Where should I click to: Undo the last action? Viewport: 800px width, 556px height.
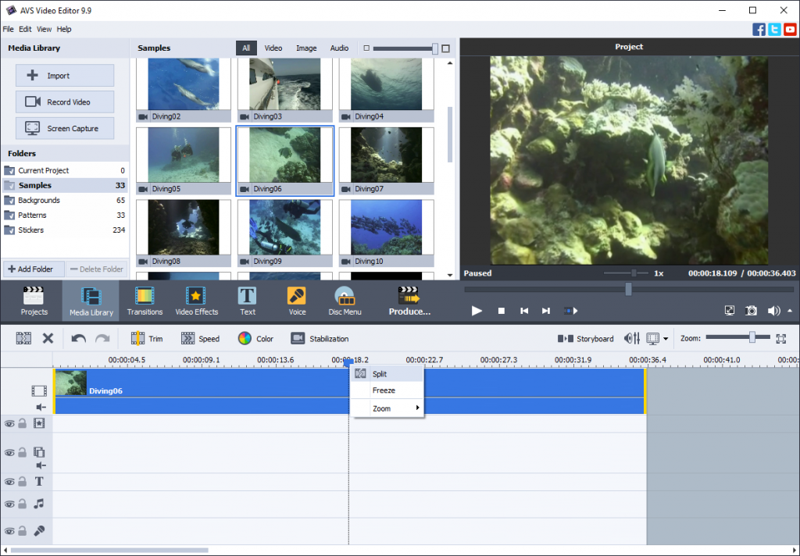[78, 339]
